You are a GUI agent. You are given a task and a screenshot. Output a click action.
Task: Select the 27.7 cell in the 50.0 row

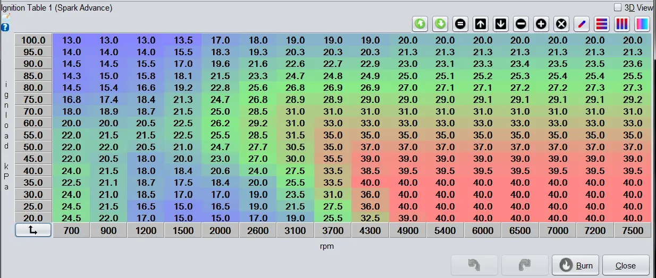tap(258, 147)
